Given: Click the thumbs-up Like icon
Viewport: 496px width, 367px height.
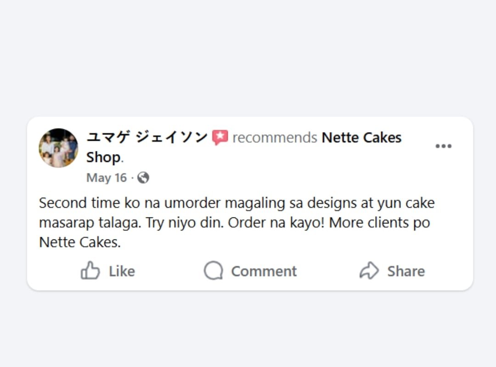Looking at the screenshot, I should [x=90, y=271].
